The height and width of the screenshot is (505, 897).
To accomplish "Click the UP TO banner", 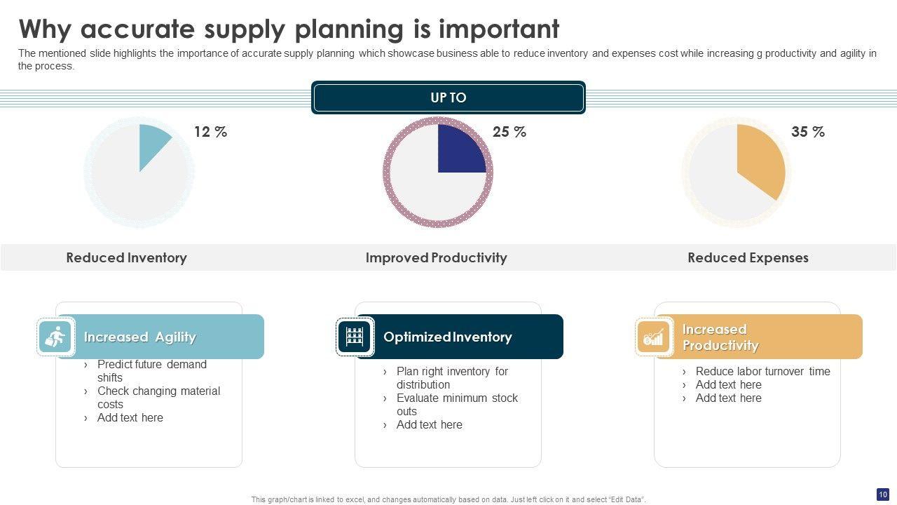I will tap(448, 98).
